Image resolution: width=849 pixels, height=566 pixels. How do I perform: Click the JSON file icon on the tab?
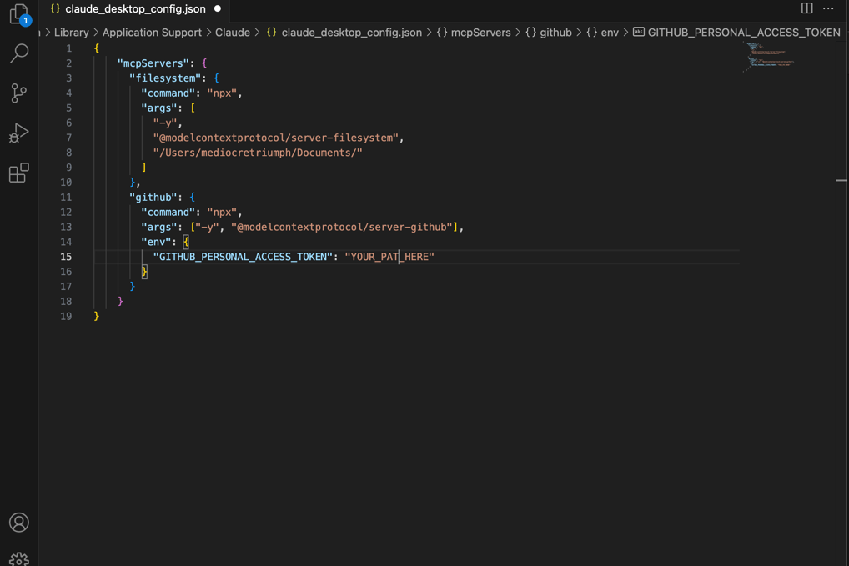coord(55,8)
